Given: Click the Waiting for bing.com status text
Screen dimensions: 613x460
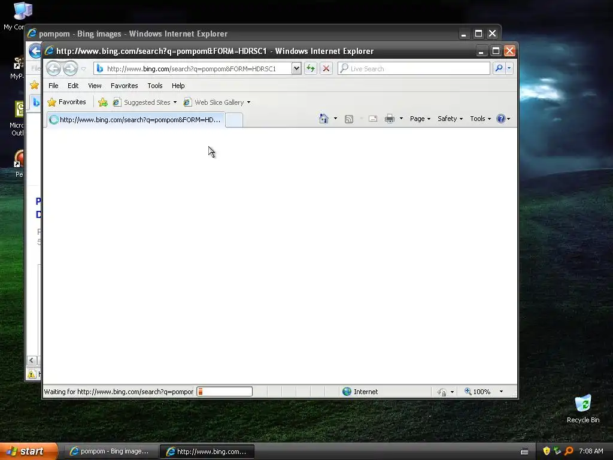Looking at the screenshot, I should click(119, 392).
